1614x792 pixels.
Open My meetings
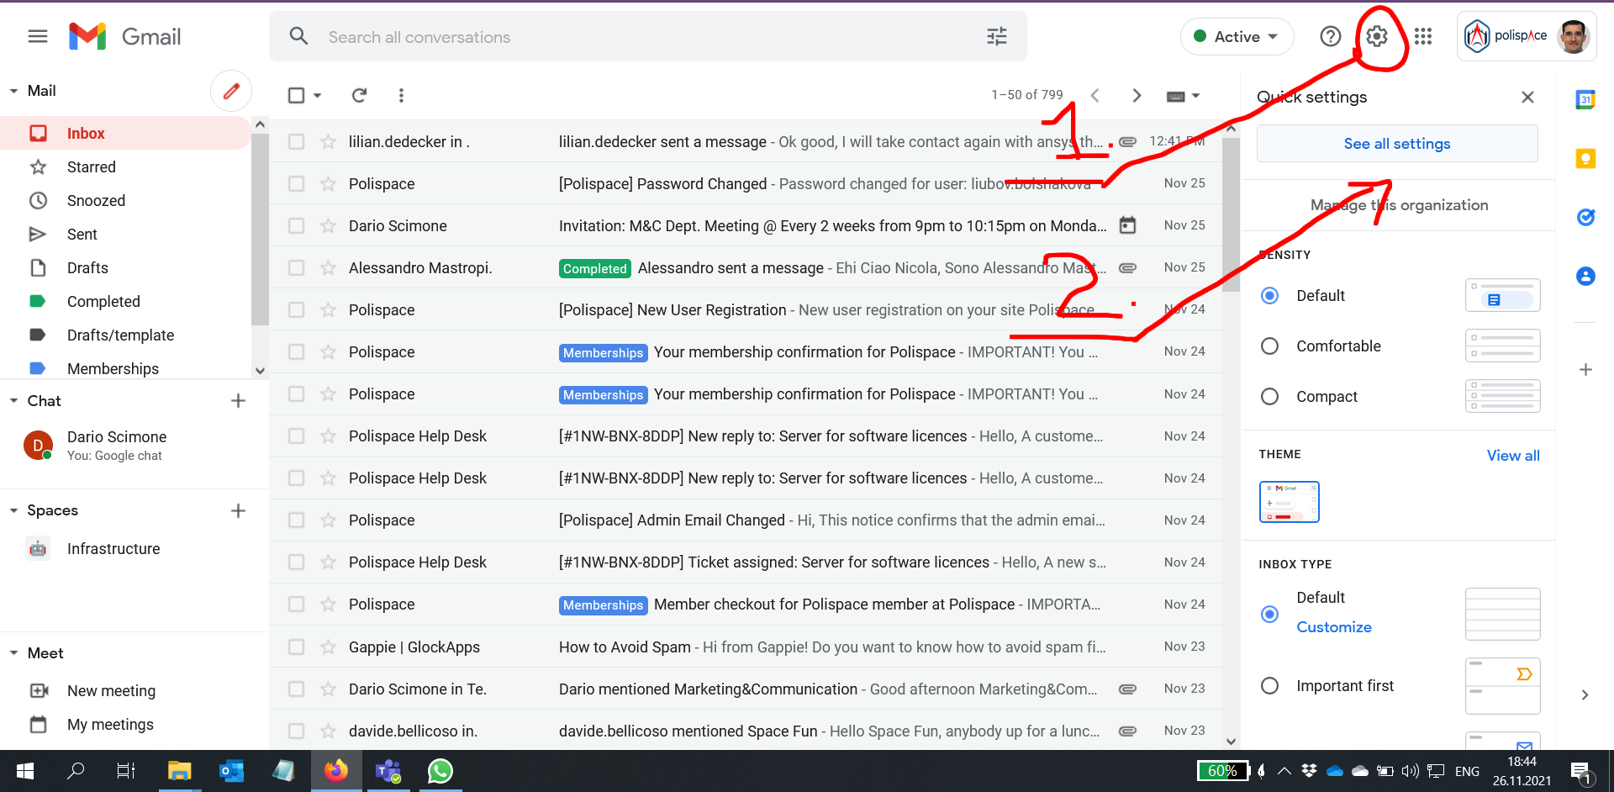(x=110, y=724)
